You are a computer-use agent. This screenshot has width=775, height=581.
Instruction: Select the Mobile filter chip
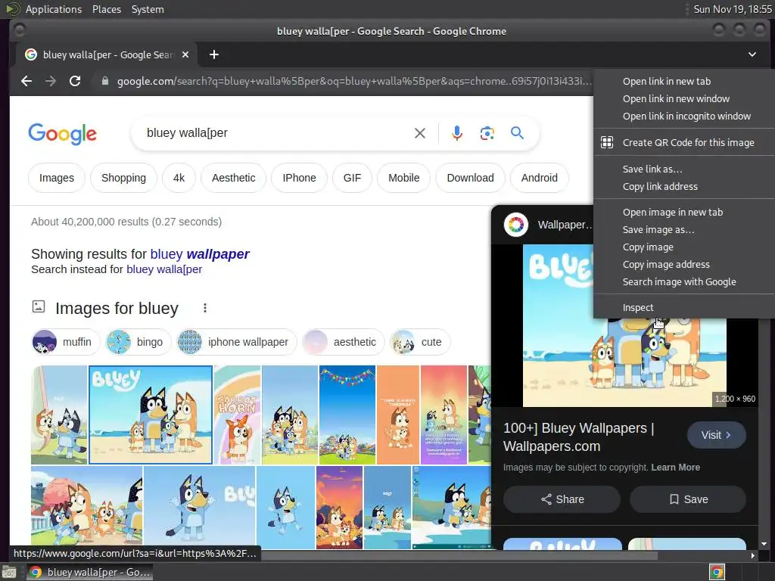point(404,178)
